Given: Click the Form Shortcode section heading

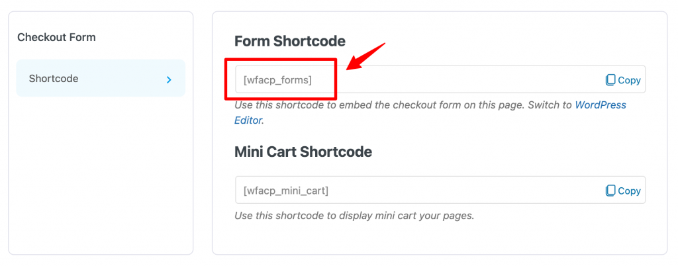Looking at the screenshot, I should pos(290,42).
